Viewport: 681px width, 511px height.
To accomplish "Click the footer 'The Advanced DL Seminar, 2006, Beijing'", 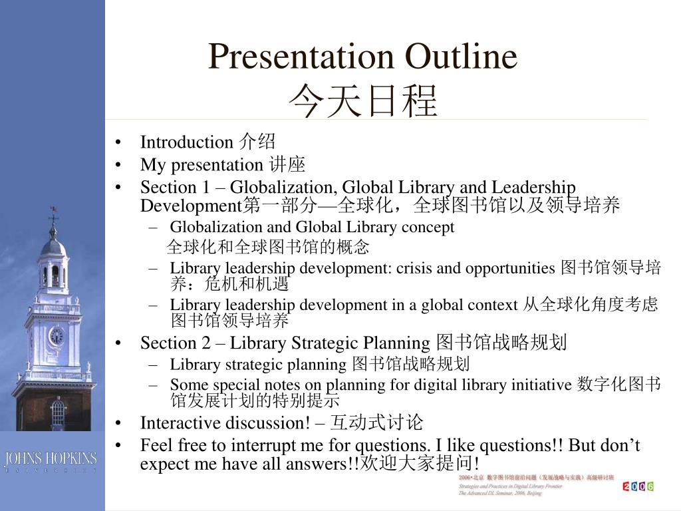I will pyautogui.click(x=500, y=493).
